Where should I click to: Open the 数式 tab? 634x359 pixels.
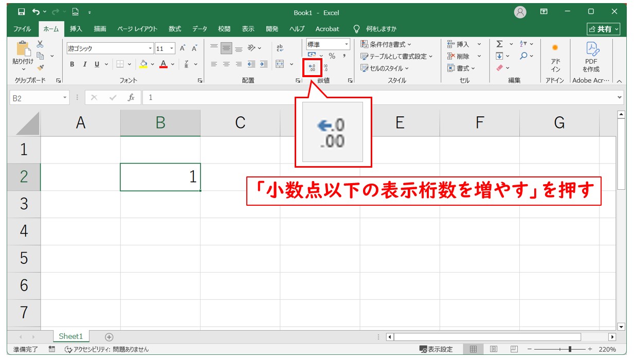pos(175,29)
